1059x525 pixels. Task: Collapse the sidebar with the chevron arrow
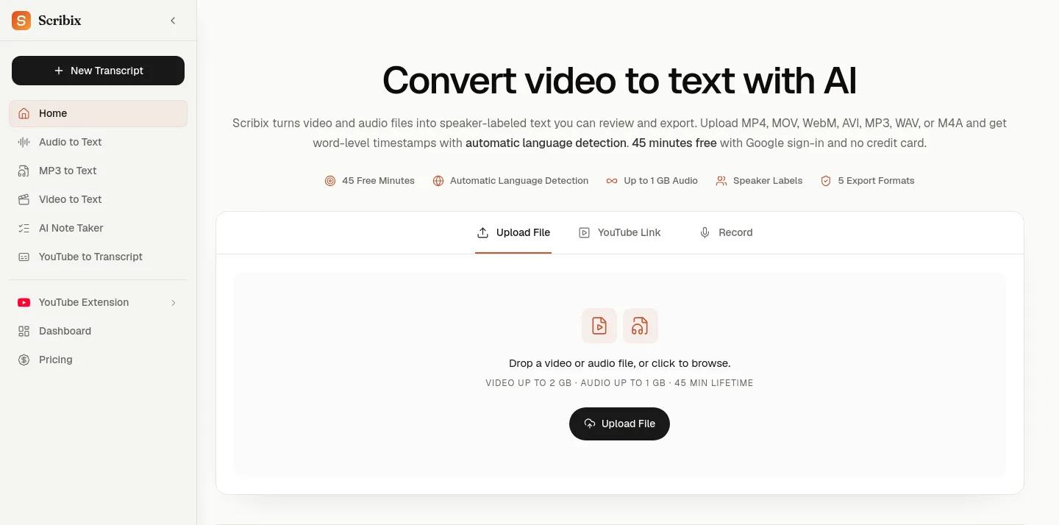point(173,21)
